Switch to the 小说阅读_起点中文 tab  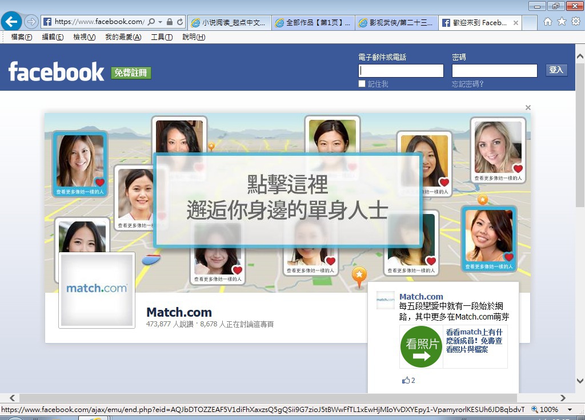[230, 23]
